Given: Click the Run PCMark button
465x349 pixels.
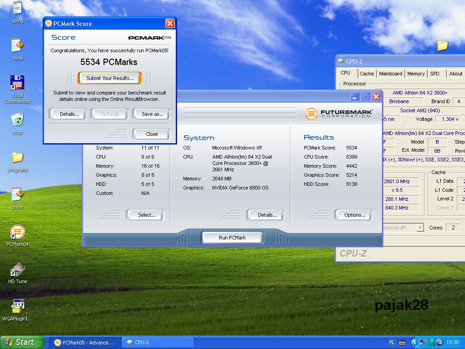Looking at the screenshot, I should [x=232, y=237].
